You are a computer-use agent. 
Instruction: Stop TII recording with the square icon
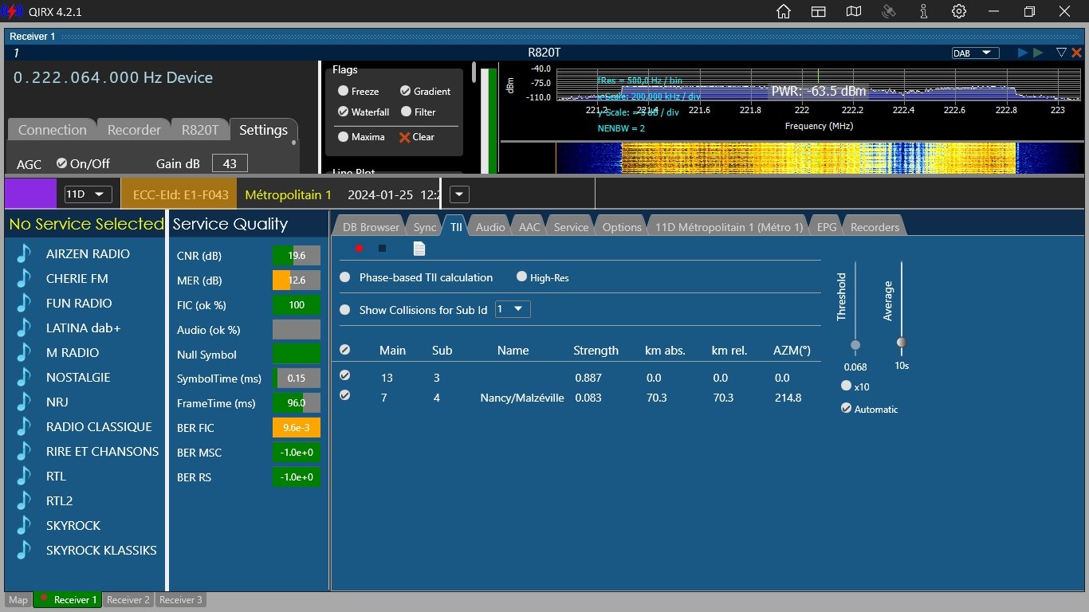click(x=383, y=249)
